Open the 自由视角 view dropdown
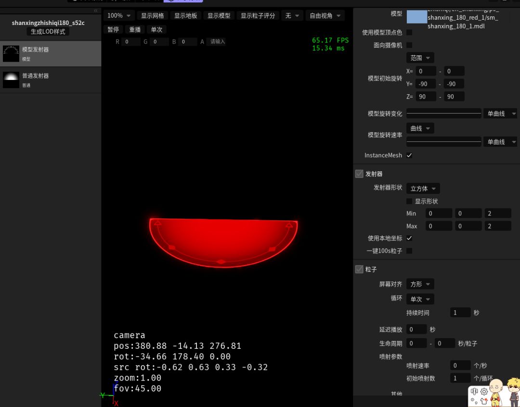Image resolution: width=520 pixels, height=407 pixels. pos(325,16)
